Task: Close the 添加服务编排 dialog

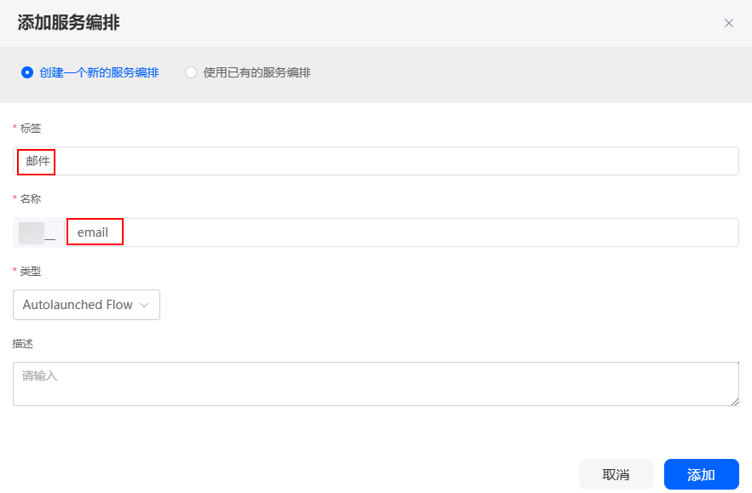Action: (x=728, y=23)
